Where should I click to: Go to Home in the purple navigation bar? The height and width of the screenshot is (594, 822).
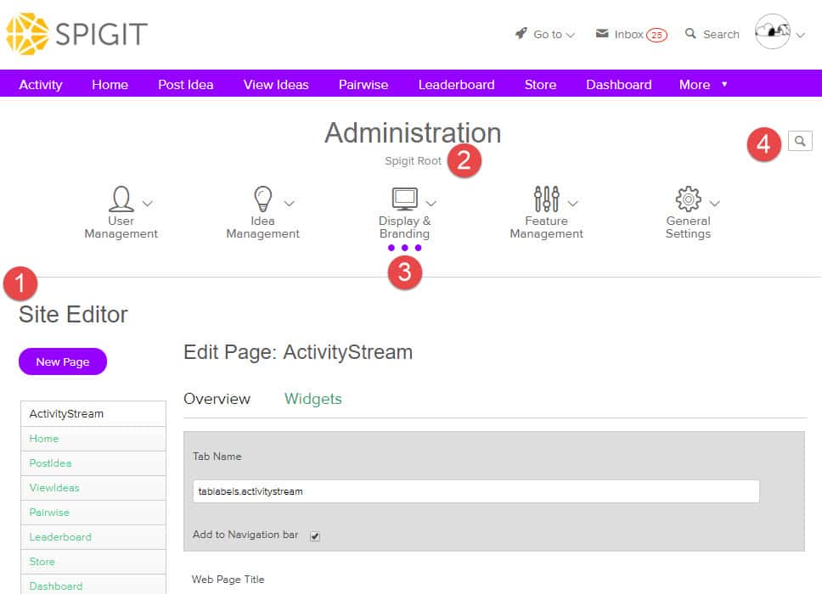(x=110, y=84)
